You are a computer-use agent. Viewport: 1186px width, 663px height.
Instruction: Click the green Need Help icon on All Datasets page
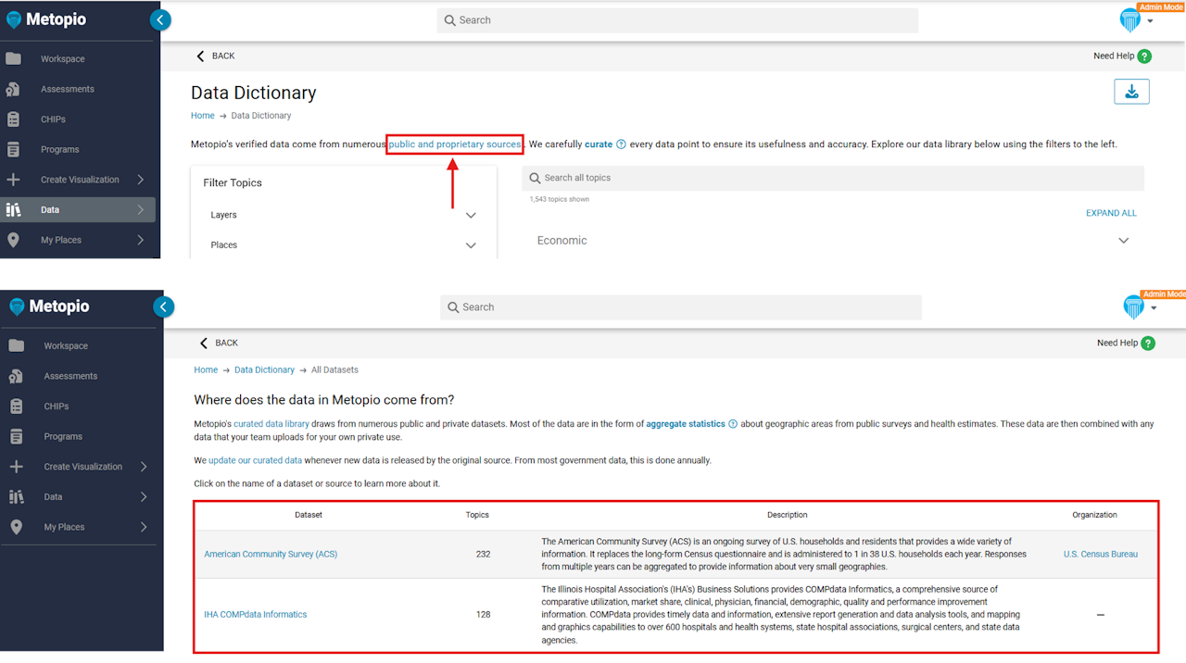pyautogui.click(x=1148, y=343)
